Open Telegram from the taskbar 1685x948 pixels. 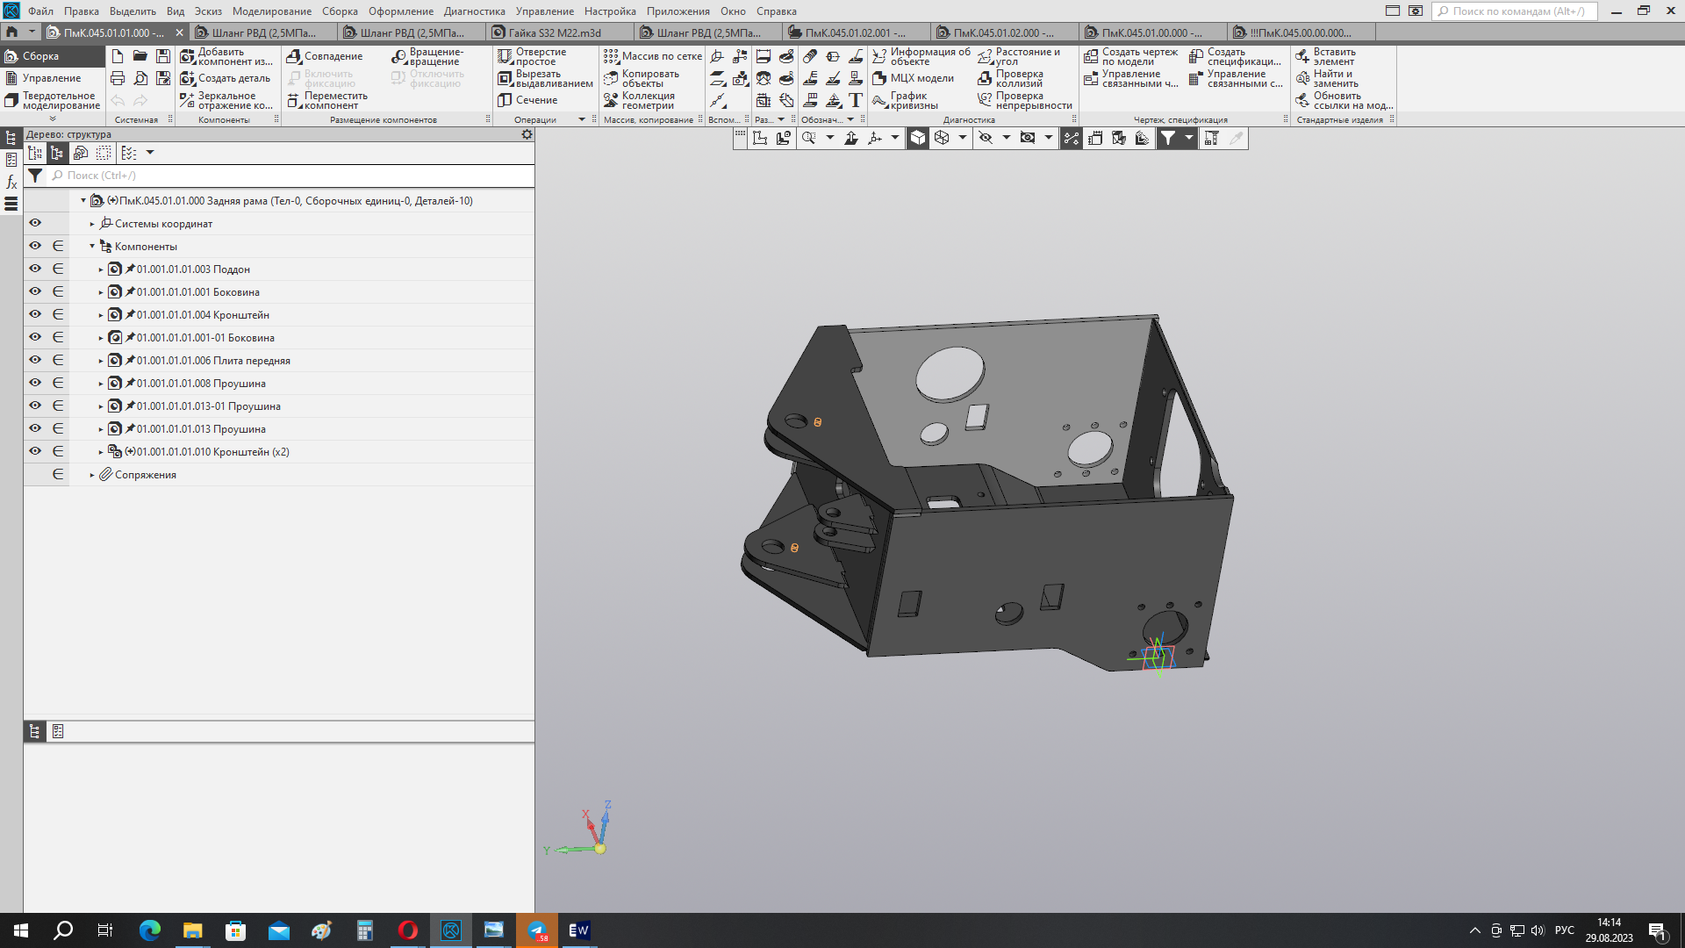pos(537,930)
